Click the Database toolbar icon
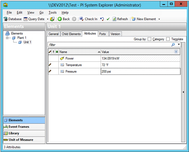Screen dimensions: 189x152 tap(5, 19)
